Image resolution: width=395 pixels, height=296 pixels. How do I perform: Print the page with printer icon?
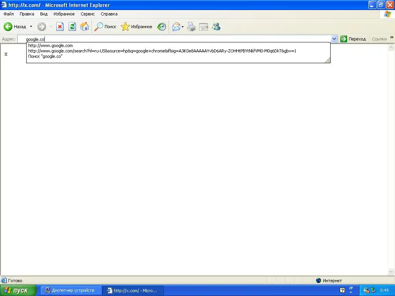click(x=191, y=27)
